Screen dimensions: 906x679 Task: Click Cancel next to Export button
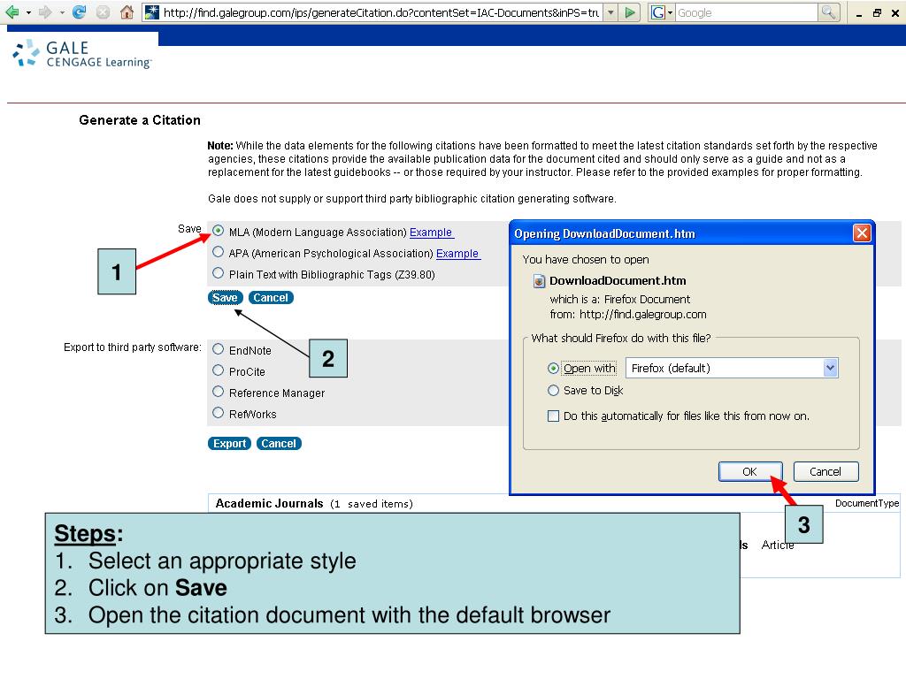point(279,444)
